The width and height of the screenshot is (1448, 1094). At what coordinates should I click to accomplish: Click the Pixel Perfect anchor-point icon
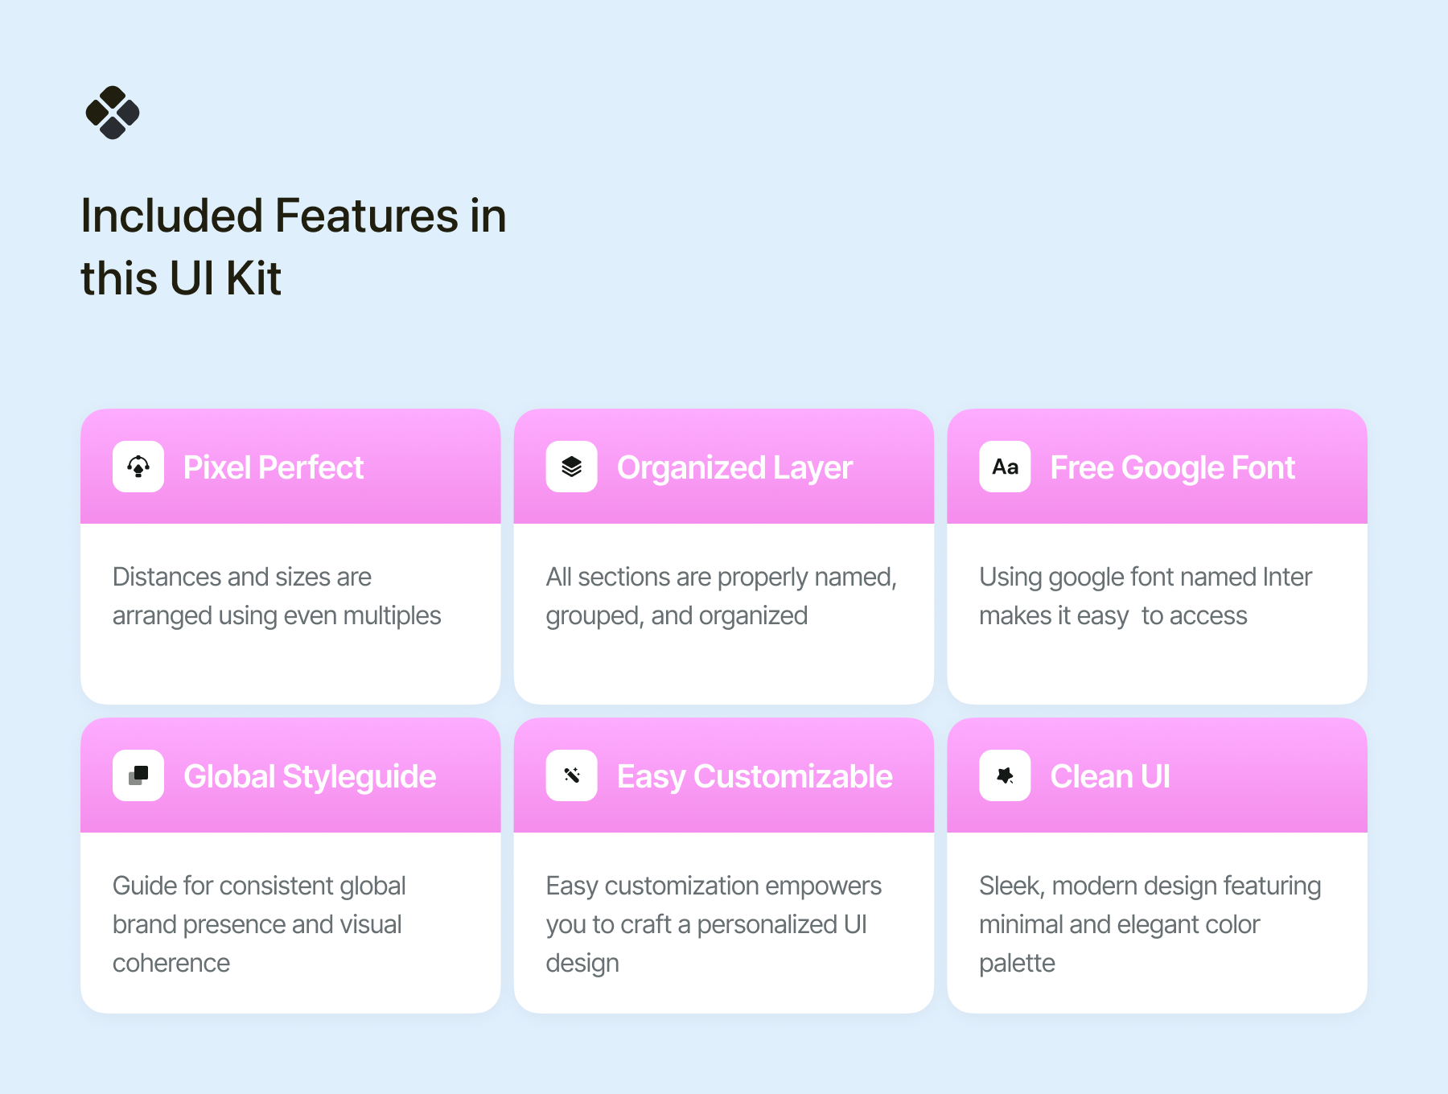(138, 467)
